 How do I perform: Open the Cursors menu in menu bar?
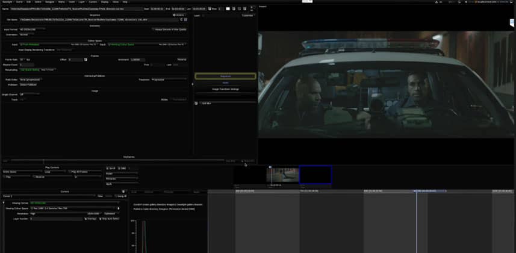click(x=93, y=2)
